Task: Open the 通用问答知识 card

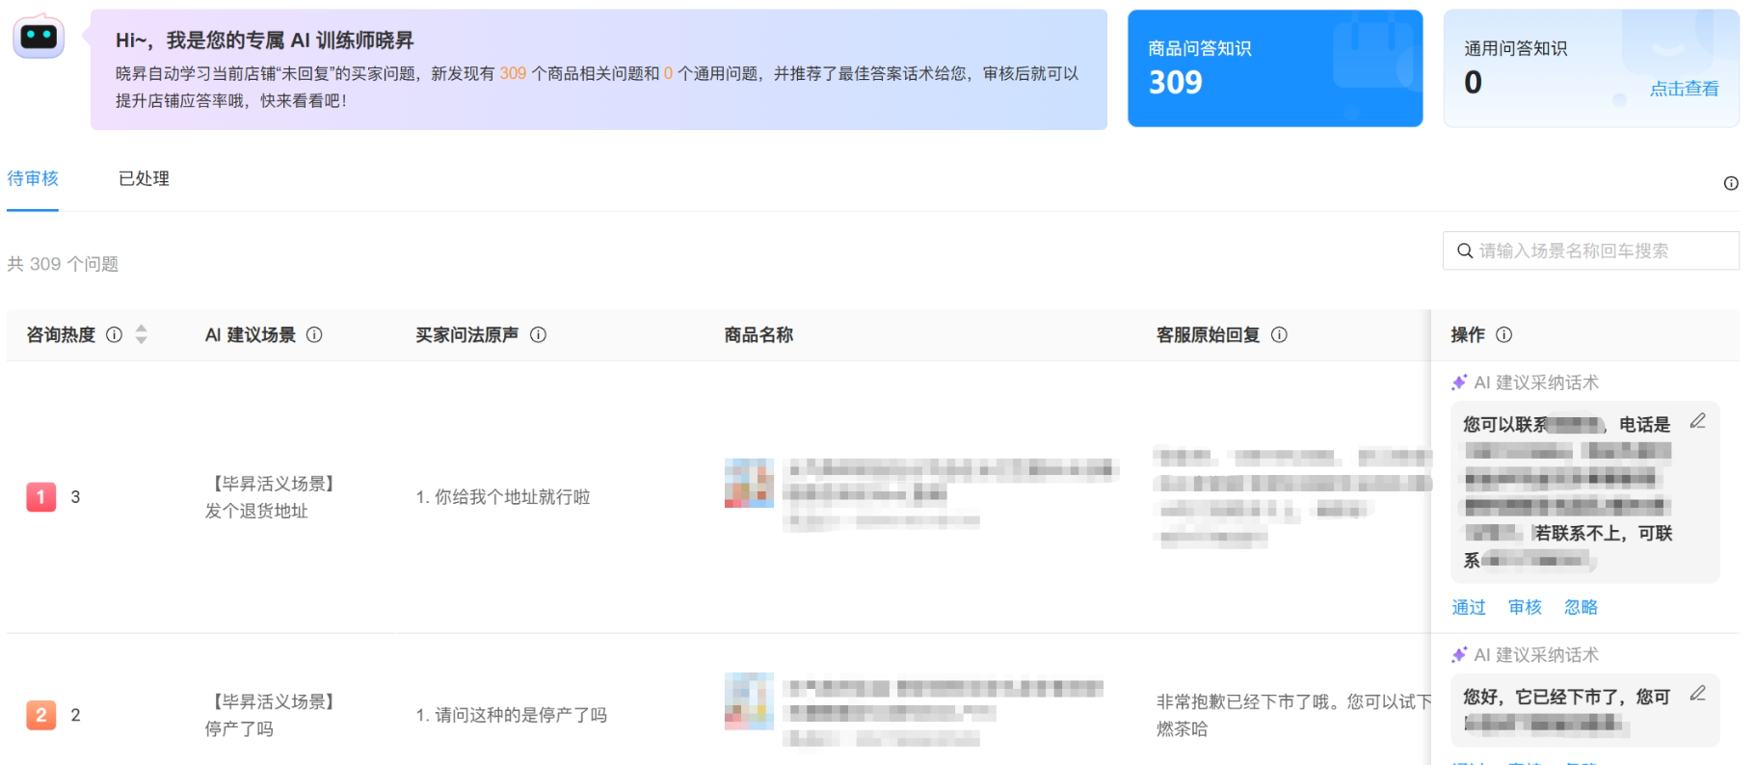Action: click(x=1591, y=68)
